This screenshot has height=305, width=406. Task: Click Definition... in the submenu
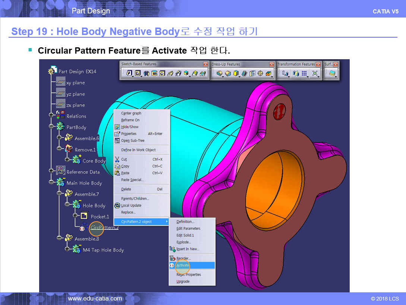tap(185, 222)
